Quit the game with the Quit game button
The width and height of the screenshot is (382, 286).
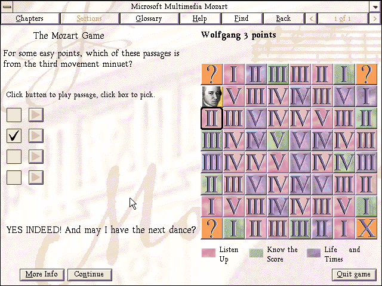coord(354,274)
